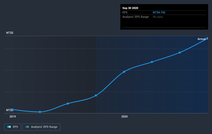Click the Sep 30 2020 tooltip date
The height and width of the screenshot is (134, 212).
click(130, 8)
